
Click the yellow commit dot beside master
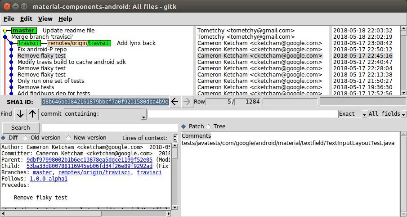(5, 31)
